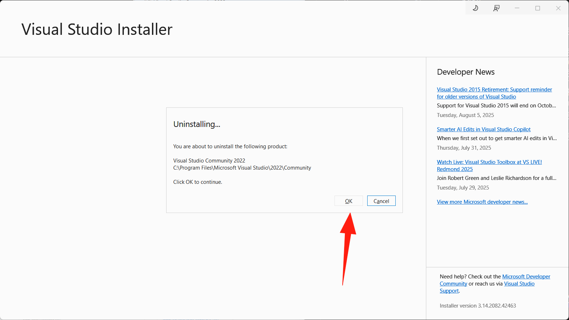View more Microsoft developer news
Viewport: 569px width, 320px height.
[x=482, y=202]
